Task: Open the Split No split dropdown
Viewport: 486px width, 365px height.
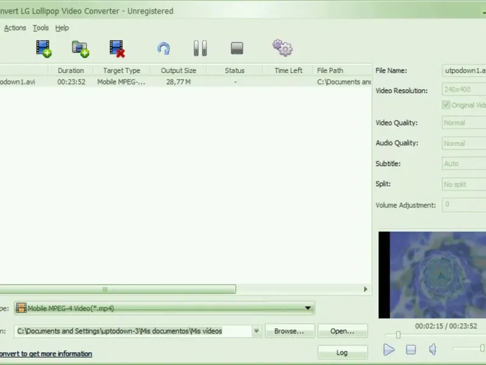Action: point(464,184)
